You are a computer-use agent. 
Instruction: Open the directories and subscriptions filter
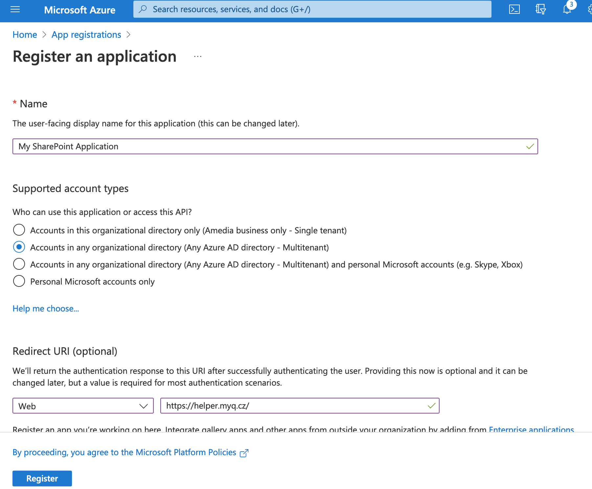coord(540,9)
